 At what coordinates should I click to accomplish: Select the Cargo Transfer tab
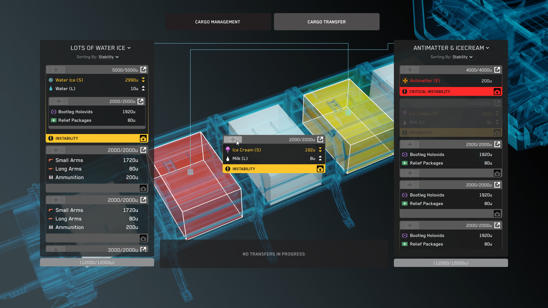(x=327, y=22)
